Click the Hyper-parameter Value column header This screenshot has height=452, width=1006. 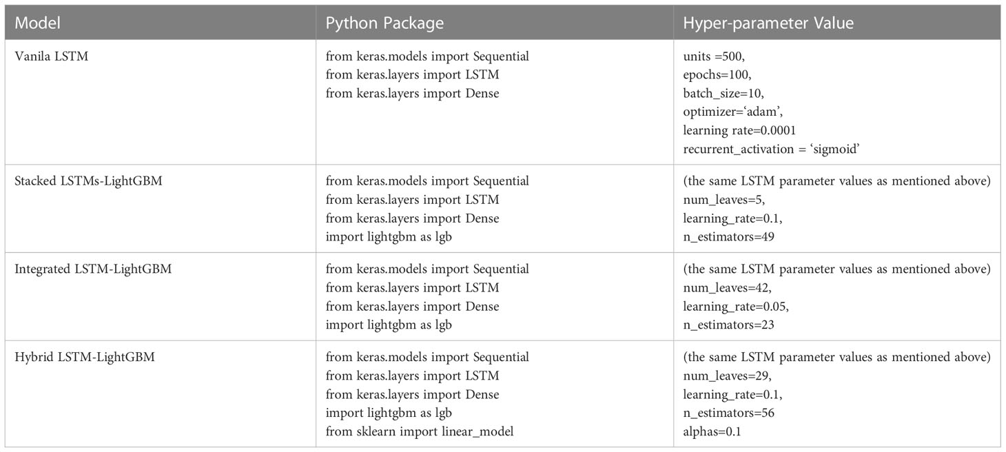tap(768, 23)
